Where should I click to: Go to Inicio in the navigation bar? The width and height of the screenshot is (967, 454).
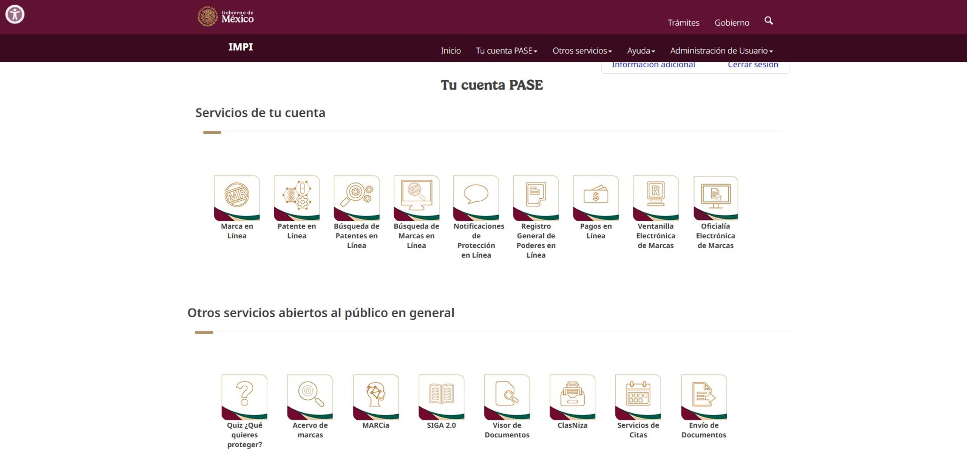pyautogui.click(x=451, y=51)
